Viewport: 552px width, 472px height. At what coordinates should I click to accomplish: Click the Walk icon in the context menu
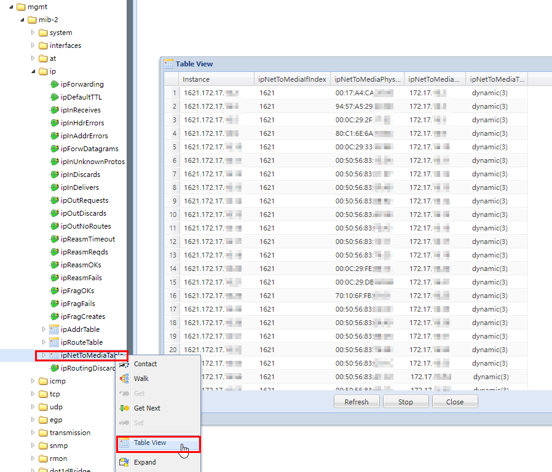[124, 379]
